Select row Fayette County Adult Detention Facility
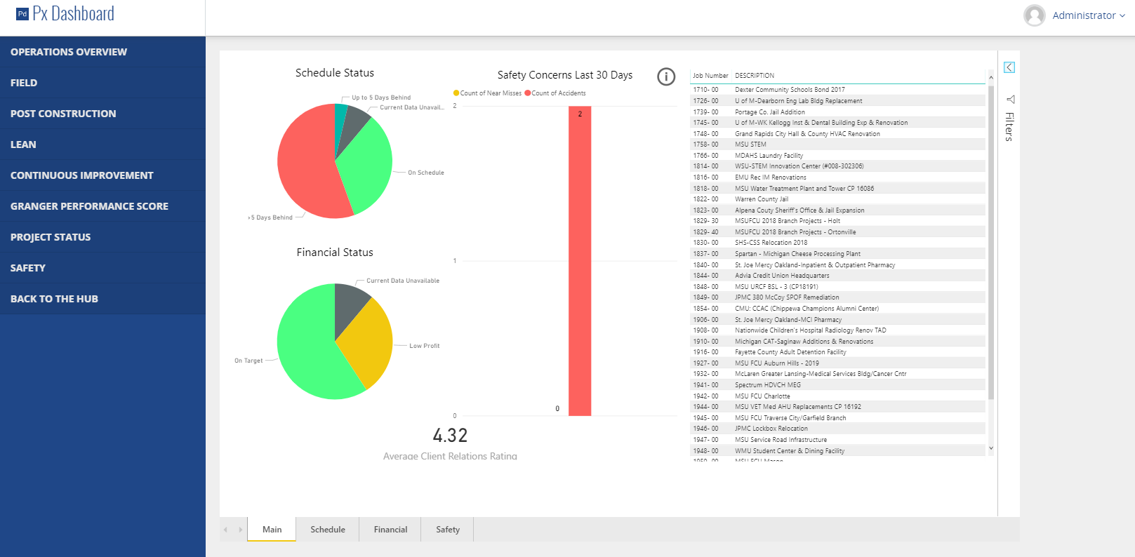The height and width of the screenshot is (557, 1135). 838,352
